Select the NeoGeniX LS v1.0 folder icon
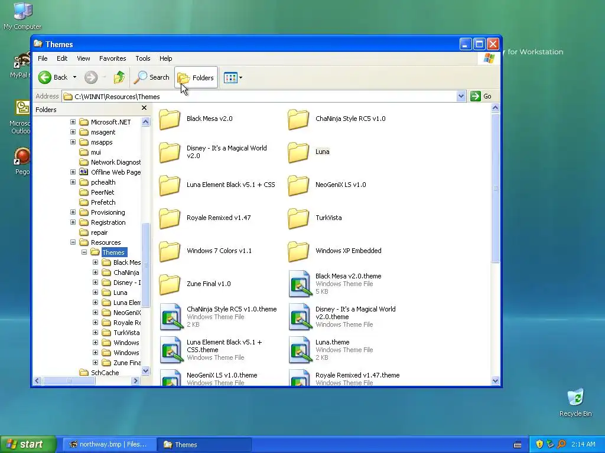 tap(298, 185)
